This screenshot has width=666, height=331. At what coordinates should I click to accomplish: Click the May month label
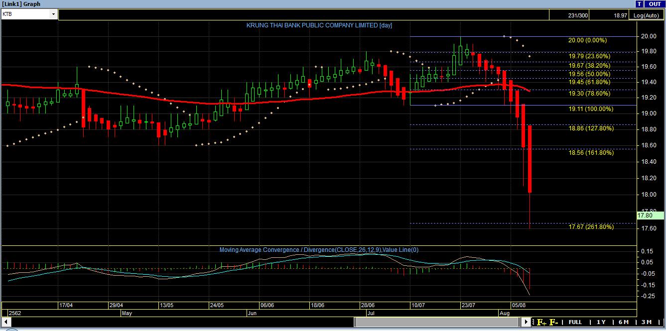click(127, 314)
